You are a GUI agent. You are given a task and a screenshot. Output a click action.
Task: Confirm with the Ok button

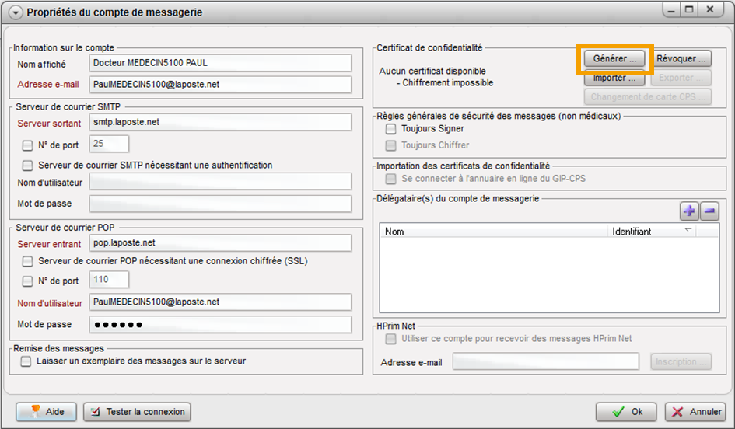626,412
